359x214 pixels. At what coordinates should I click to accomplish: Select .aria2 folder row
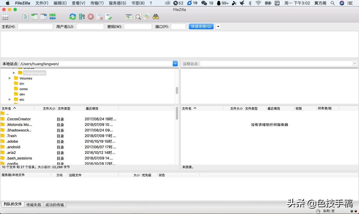87,153
